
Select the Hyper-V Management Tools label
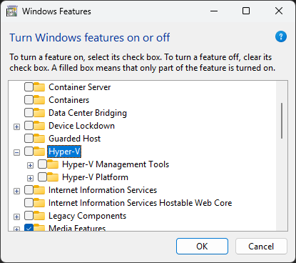(x=116, y=164)
